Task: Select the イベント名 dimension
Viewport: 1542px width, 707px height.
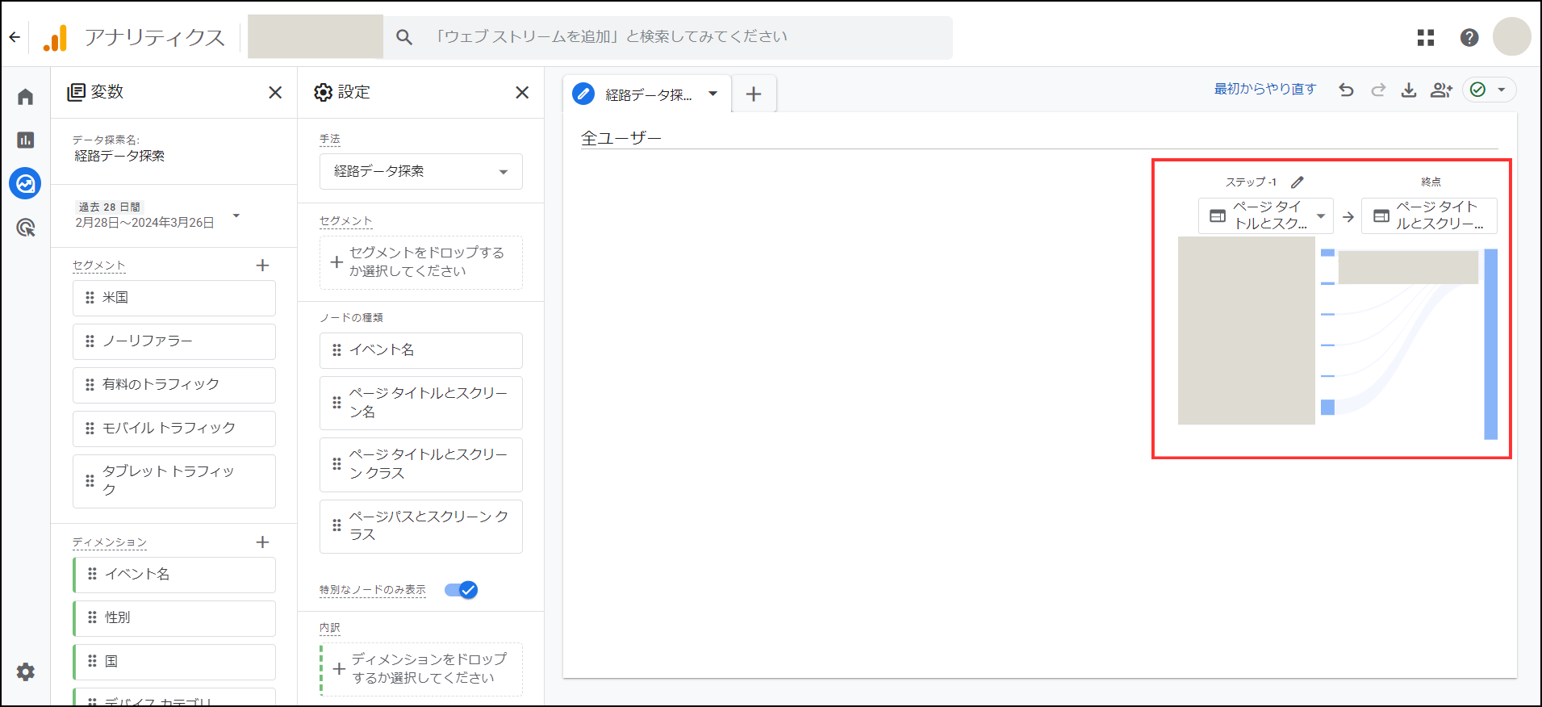Action: 174,575
